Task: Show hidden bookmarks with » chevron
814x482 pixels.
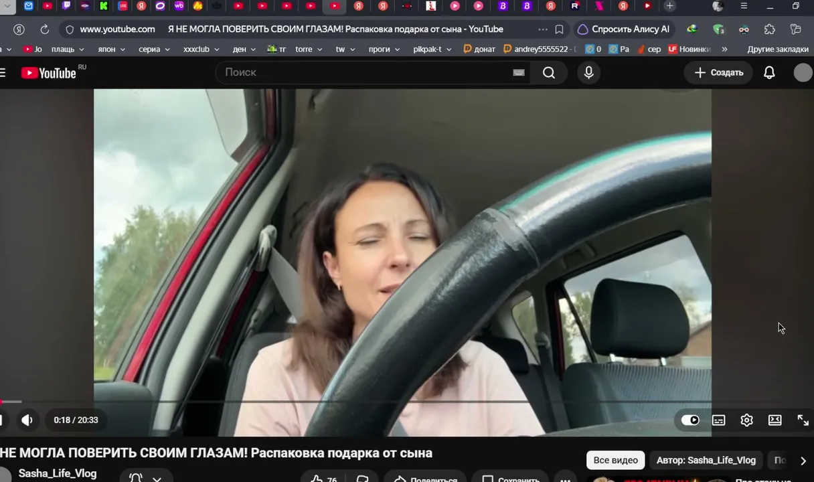Action: click(724, 50)
